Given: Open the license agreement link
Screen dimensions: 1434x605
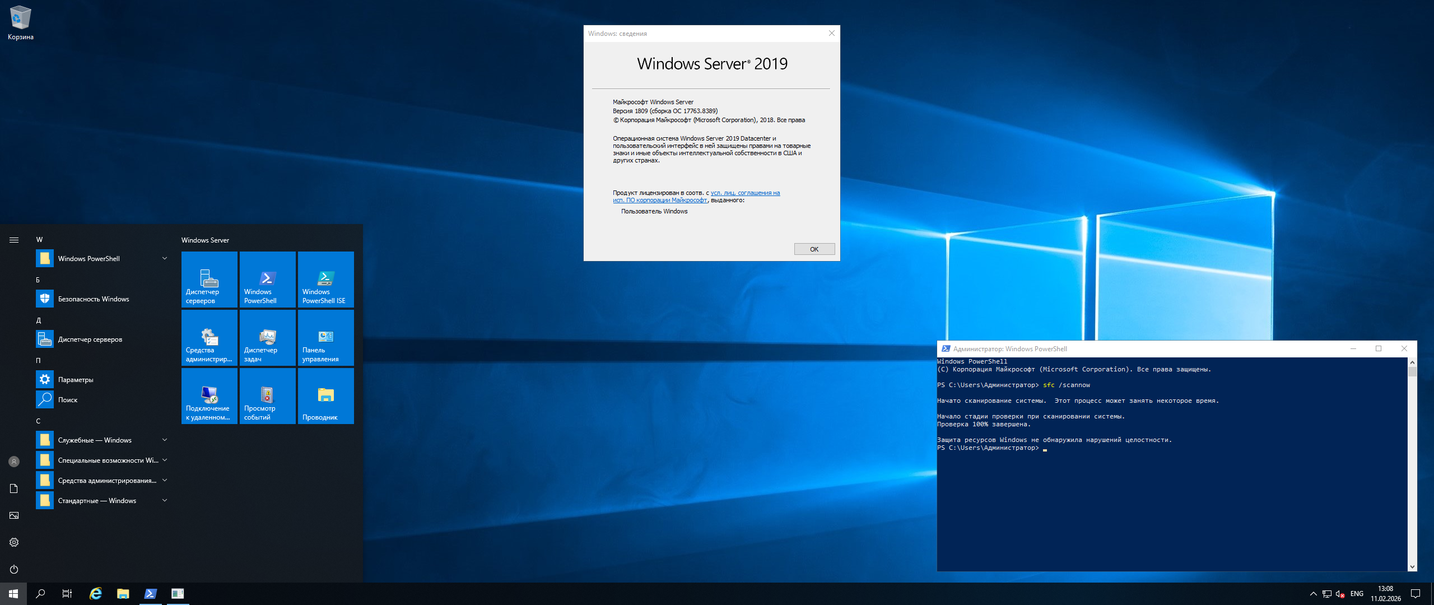Looking at the screenshot, I should (744, 193).
